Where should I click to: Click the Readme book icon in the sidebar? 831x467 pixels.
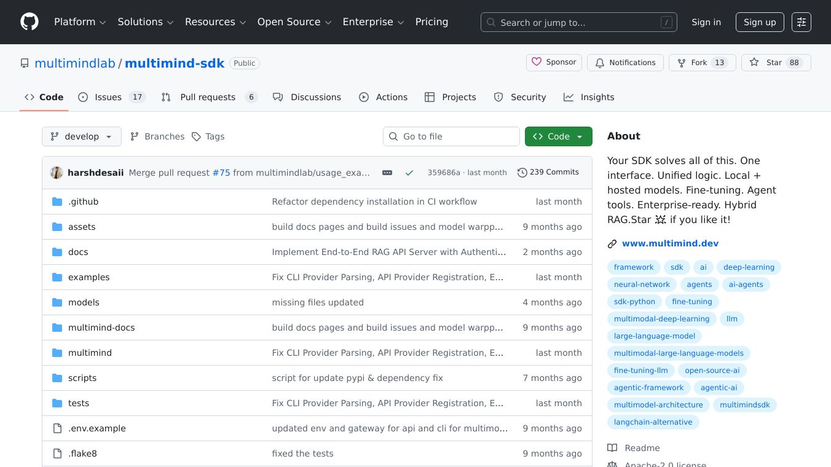pos(612,448)
